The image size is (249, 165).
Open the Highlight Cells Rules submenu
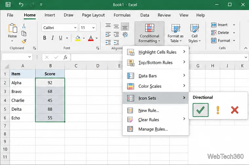point(156,52)
